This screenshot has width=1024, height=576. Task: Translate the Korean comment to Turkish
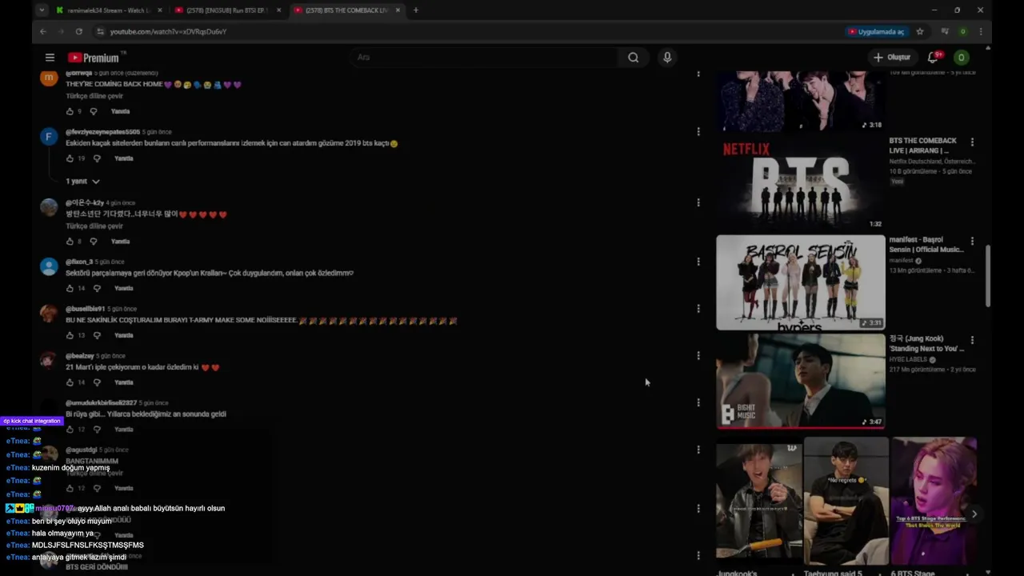tap(94, 226)
